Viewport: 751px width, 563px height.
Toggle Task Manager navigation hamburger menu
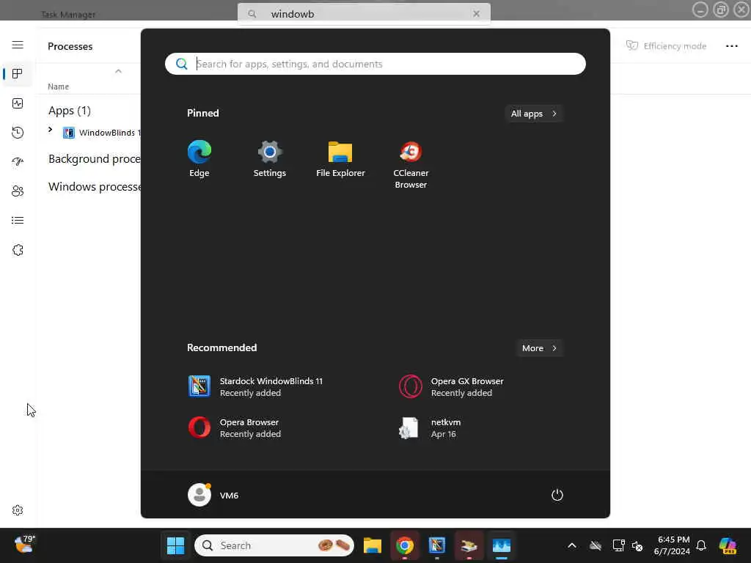[x=18, y=45]
